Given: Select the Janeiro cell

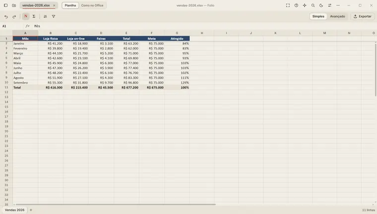Looking at the screenshot, I should pos(25,43).
